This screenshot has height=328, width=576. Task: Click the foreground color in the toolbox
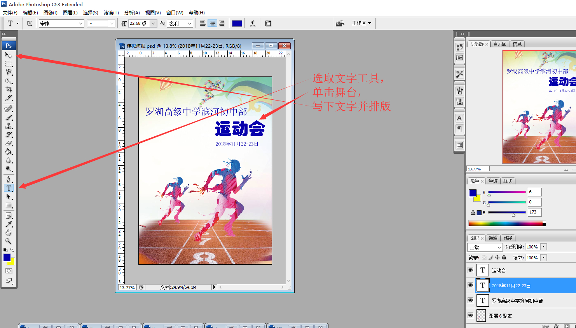[x=7, y=258]
